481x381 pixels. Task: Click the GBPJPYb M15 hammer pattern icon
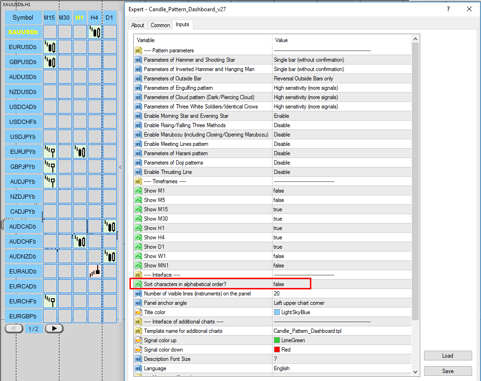pos(50,166)
